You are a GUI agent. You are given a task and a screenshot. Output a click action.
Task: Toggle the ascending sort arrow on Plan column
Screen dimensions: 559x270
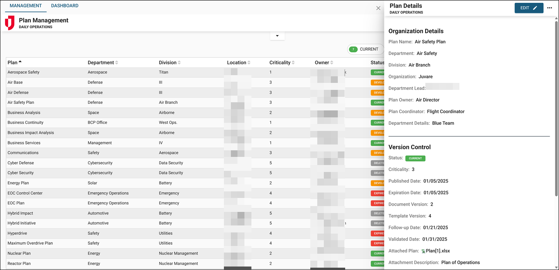click(20, 61)
